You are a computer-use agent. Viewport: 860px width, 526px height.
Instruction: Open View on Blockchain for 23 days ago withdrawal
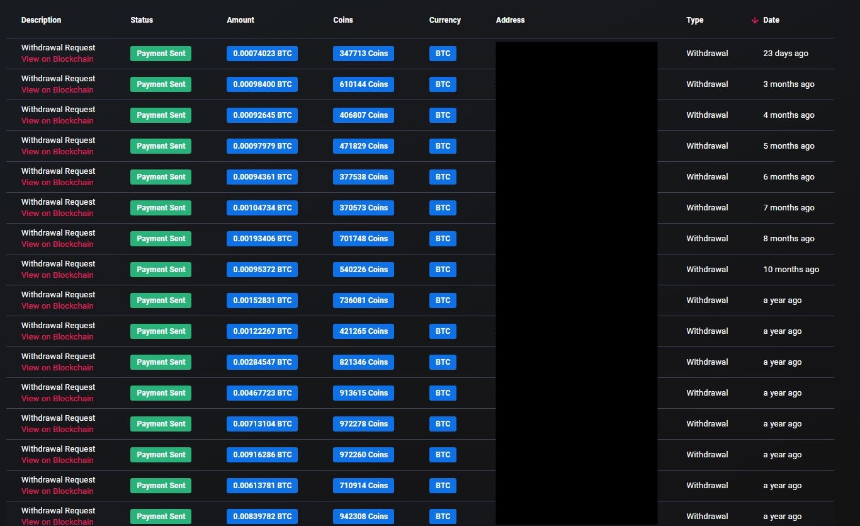pos(57,59)
